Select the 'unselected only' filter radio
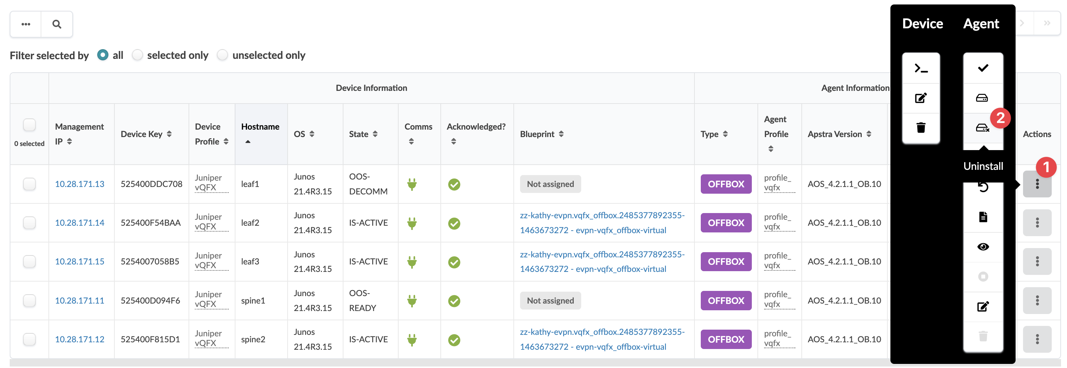This screenshot has width=1067, height=368. 222,55
